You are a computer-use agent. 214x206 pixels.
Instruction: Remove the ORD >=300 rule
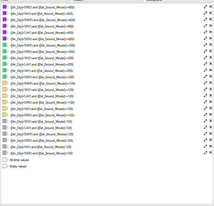click(211, 51)
